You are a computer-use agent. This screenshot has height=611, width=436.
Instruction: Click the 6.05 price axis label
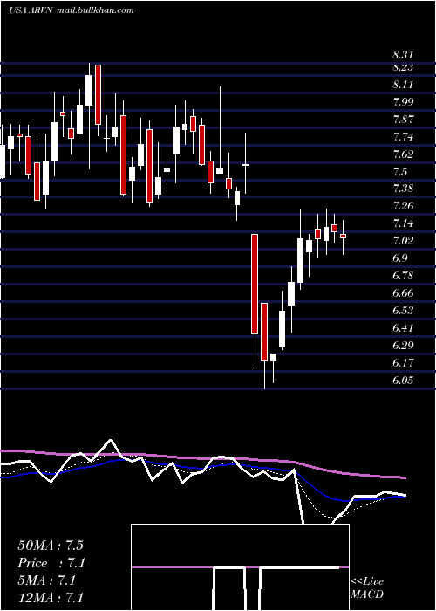pos(403,381)
